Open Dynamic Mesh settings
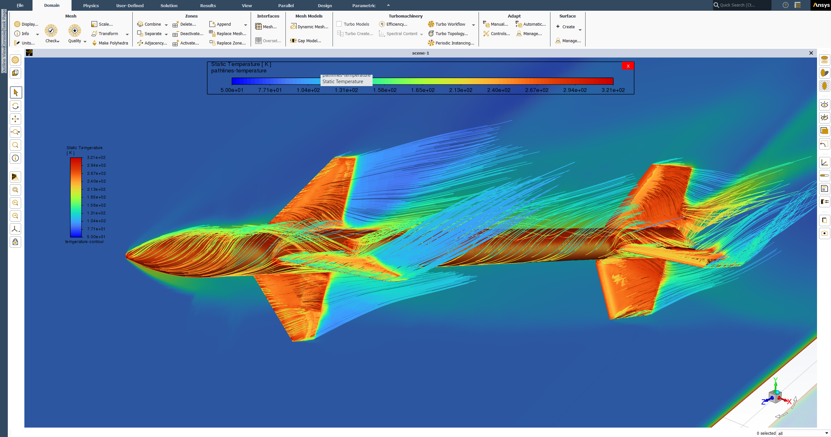This screenshot has height=437, width=831. pyautogui.click(x=309, y=27)
